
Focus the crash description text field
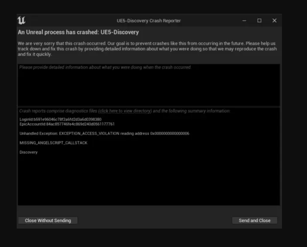(x=149, y=85)
